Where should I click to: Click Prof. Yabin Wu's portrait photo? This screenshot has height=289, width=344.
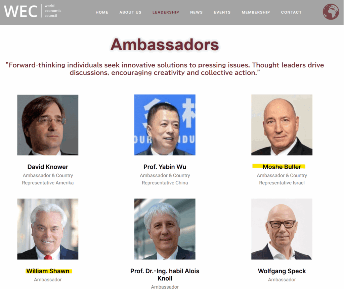[x=165, y=125]
